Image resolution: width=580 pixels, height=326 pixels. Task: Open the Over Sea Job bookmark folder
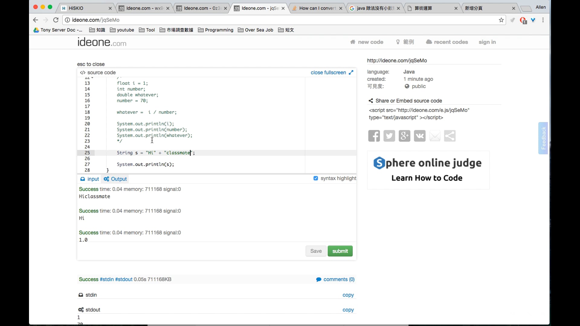click(x=256, y=30)
